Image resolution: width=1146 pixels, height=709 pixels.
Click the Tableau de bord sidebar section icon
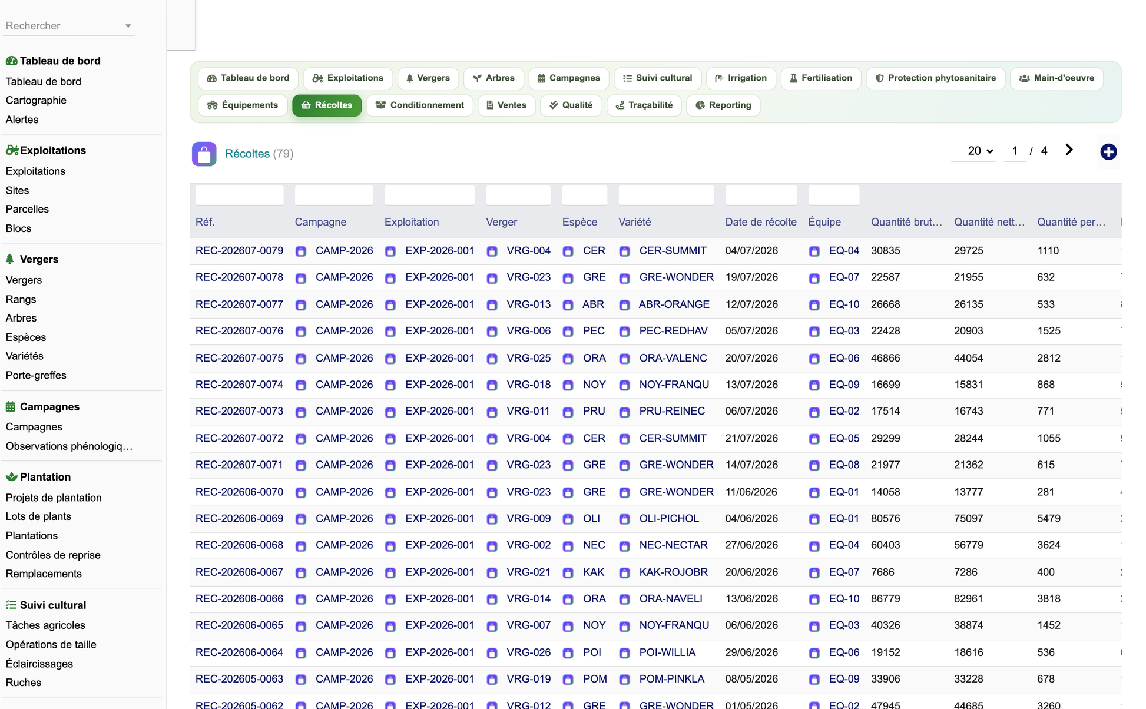coord(11,61)
